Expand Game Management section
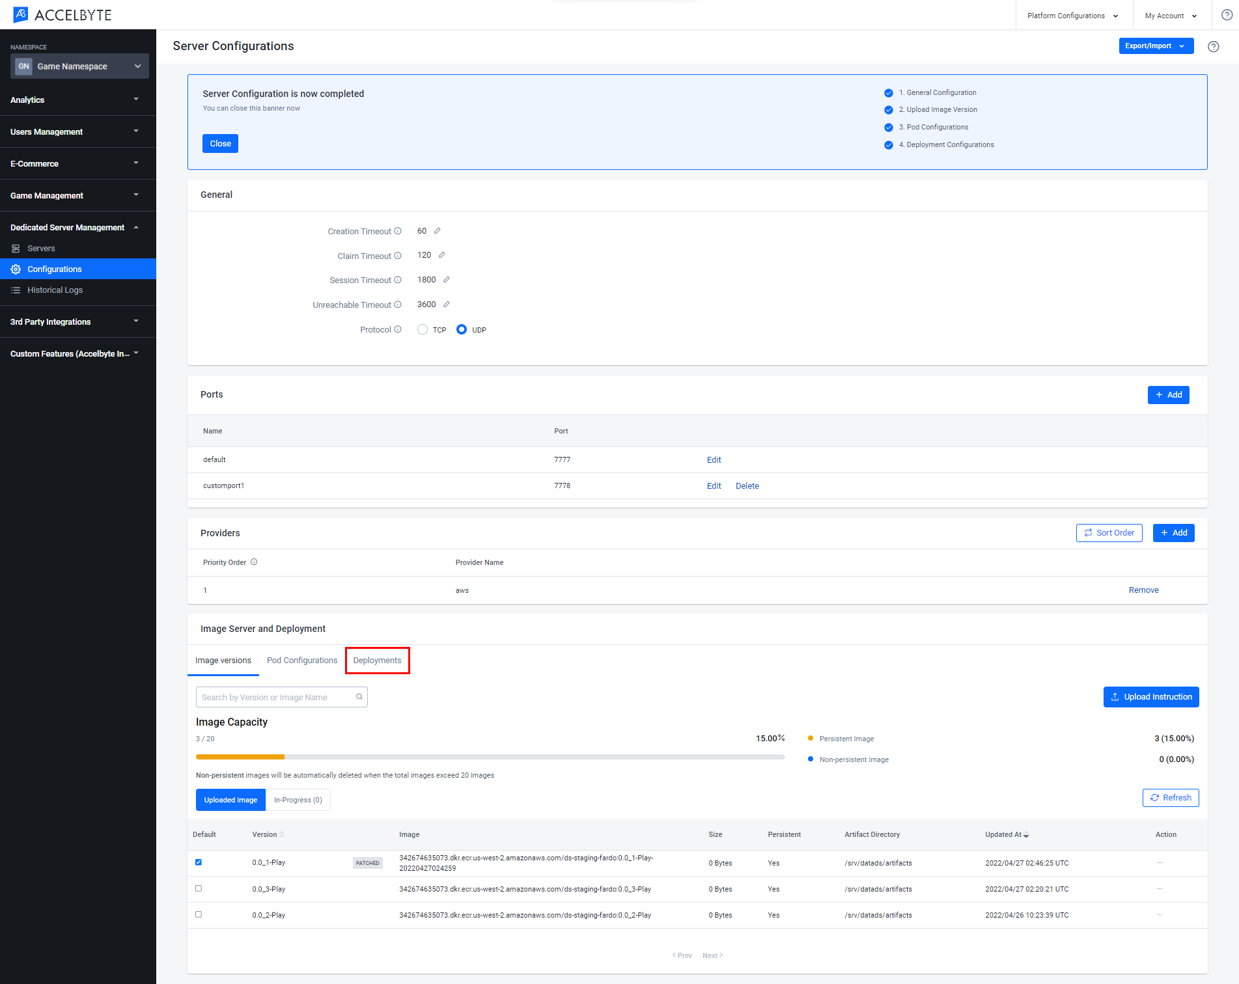The height and width of the screenshot is (984, 1239). pos(78,195)
